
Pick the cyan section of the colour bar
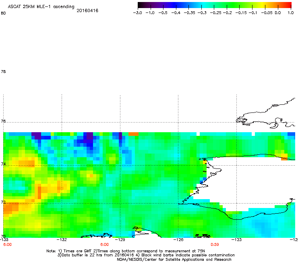point(204,5)
